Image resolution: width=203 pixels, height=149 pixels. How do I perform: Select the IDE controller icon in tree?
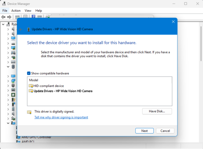(13, 58)
